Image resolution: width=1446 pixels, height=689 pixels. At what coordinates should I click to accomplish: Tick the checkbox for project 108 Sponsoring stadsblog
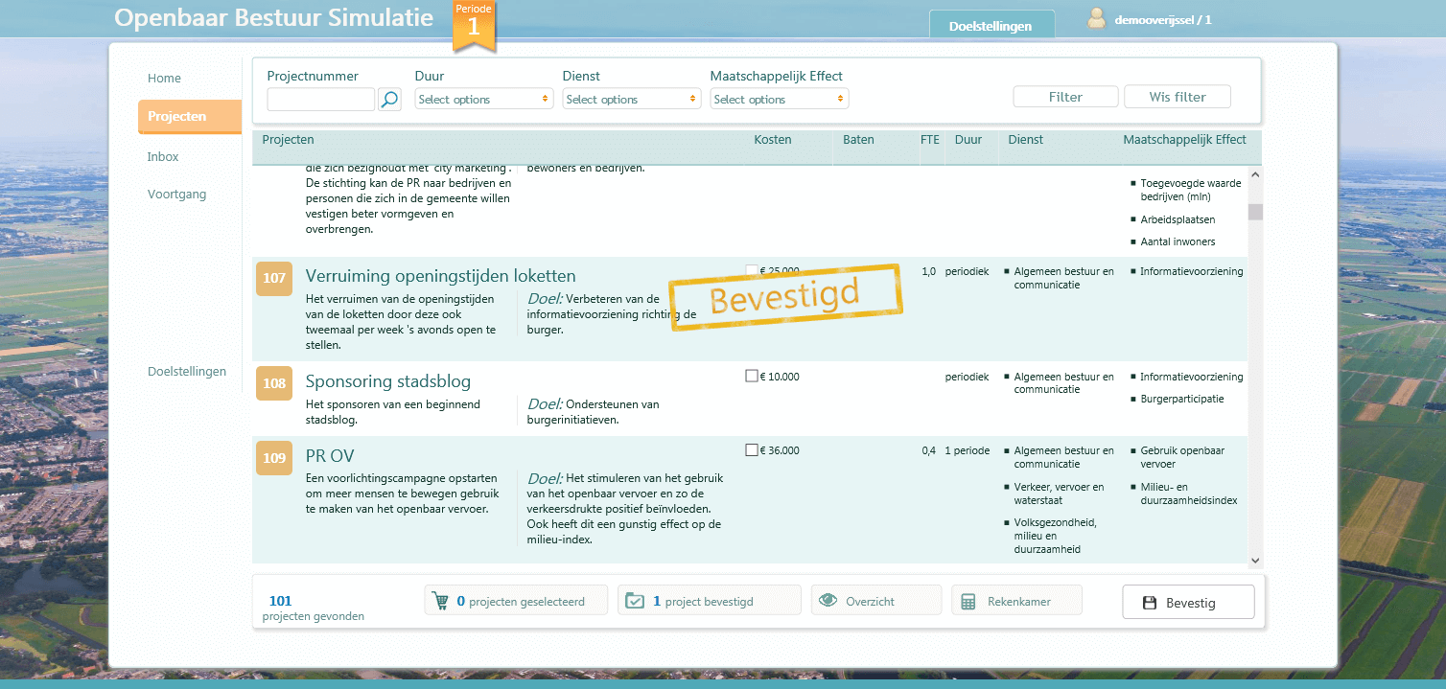click(752, 377)
